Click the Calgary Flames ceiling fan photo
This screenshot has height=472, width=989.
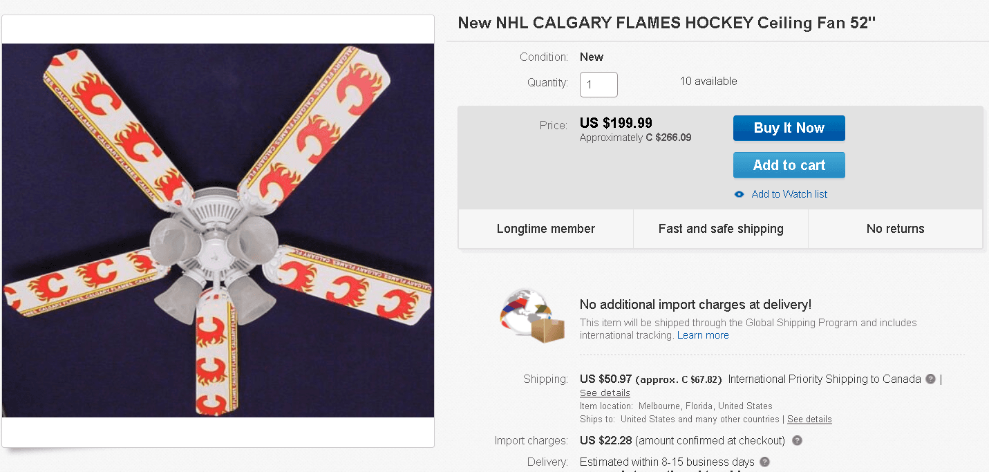pos(218,230)
